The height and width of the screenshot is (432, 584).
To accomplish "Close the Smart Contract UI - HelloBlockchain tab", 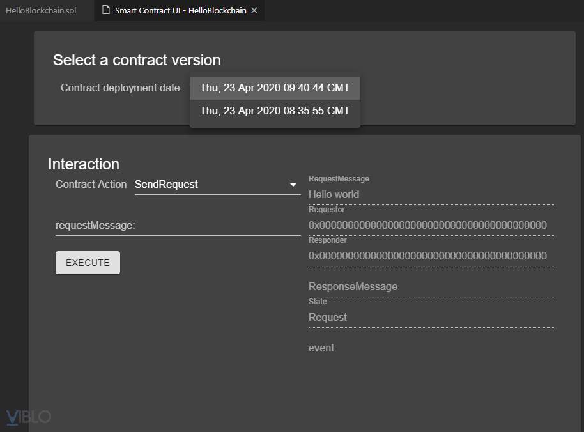I will coord(254,11).
